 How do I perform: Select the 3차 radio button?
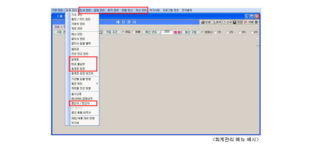coord(239,32)
